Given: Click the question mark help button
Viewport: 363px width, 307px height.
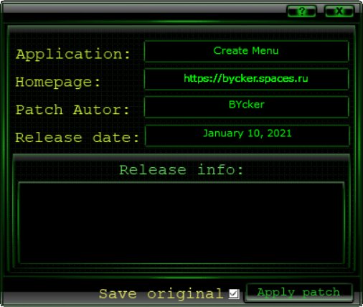Looking at the screenshot, I should point(301,11).
